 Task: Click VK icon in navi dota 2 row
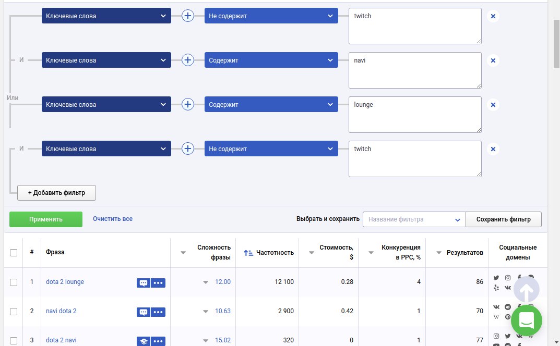[496, 307]
